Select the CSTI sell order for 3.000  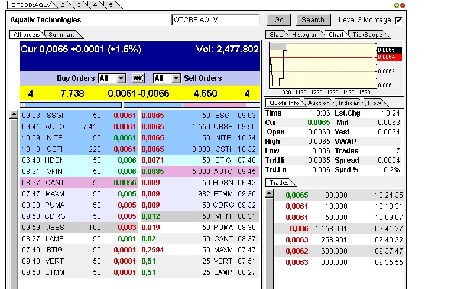[200, 149]
